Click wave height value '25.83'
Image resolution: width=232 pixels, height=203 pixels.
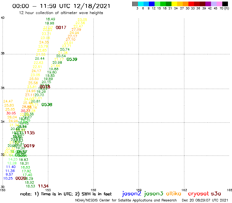click(9, 105)
